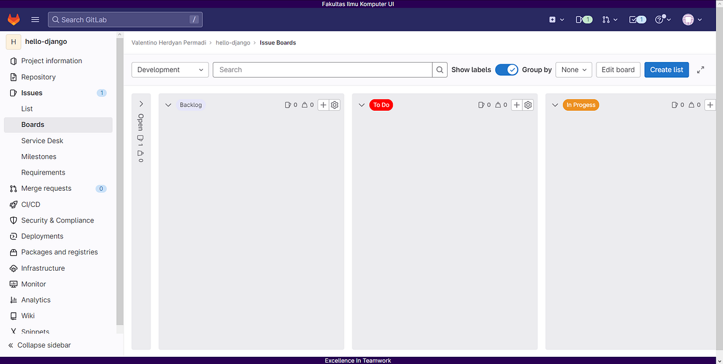Viewport: 723px width, 364px height.
Task: Click the Create list button
Action: [x=666, y=69]
